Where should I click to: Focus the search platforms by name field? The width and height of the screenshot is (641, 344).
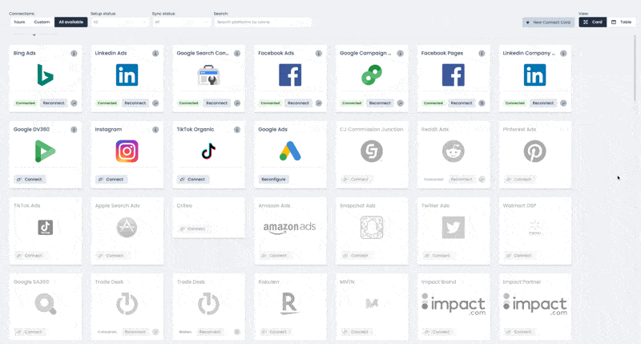coord(263,22)
